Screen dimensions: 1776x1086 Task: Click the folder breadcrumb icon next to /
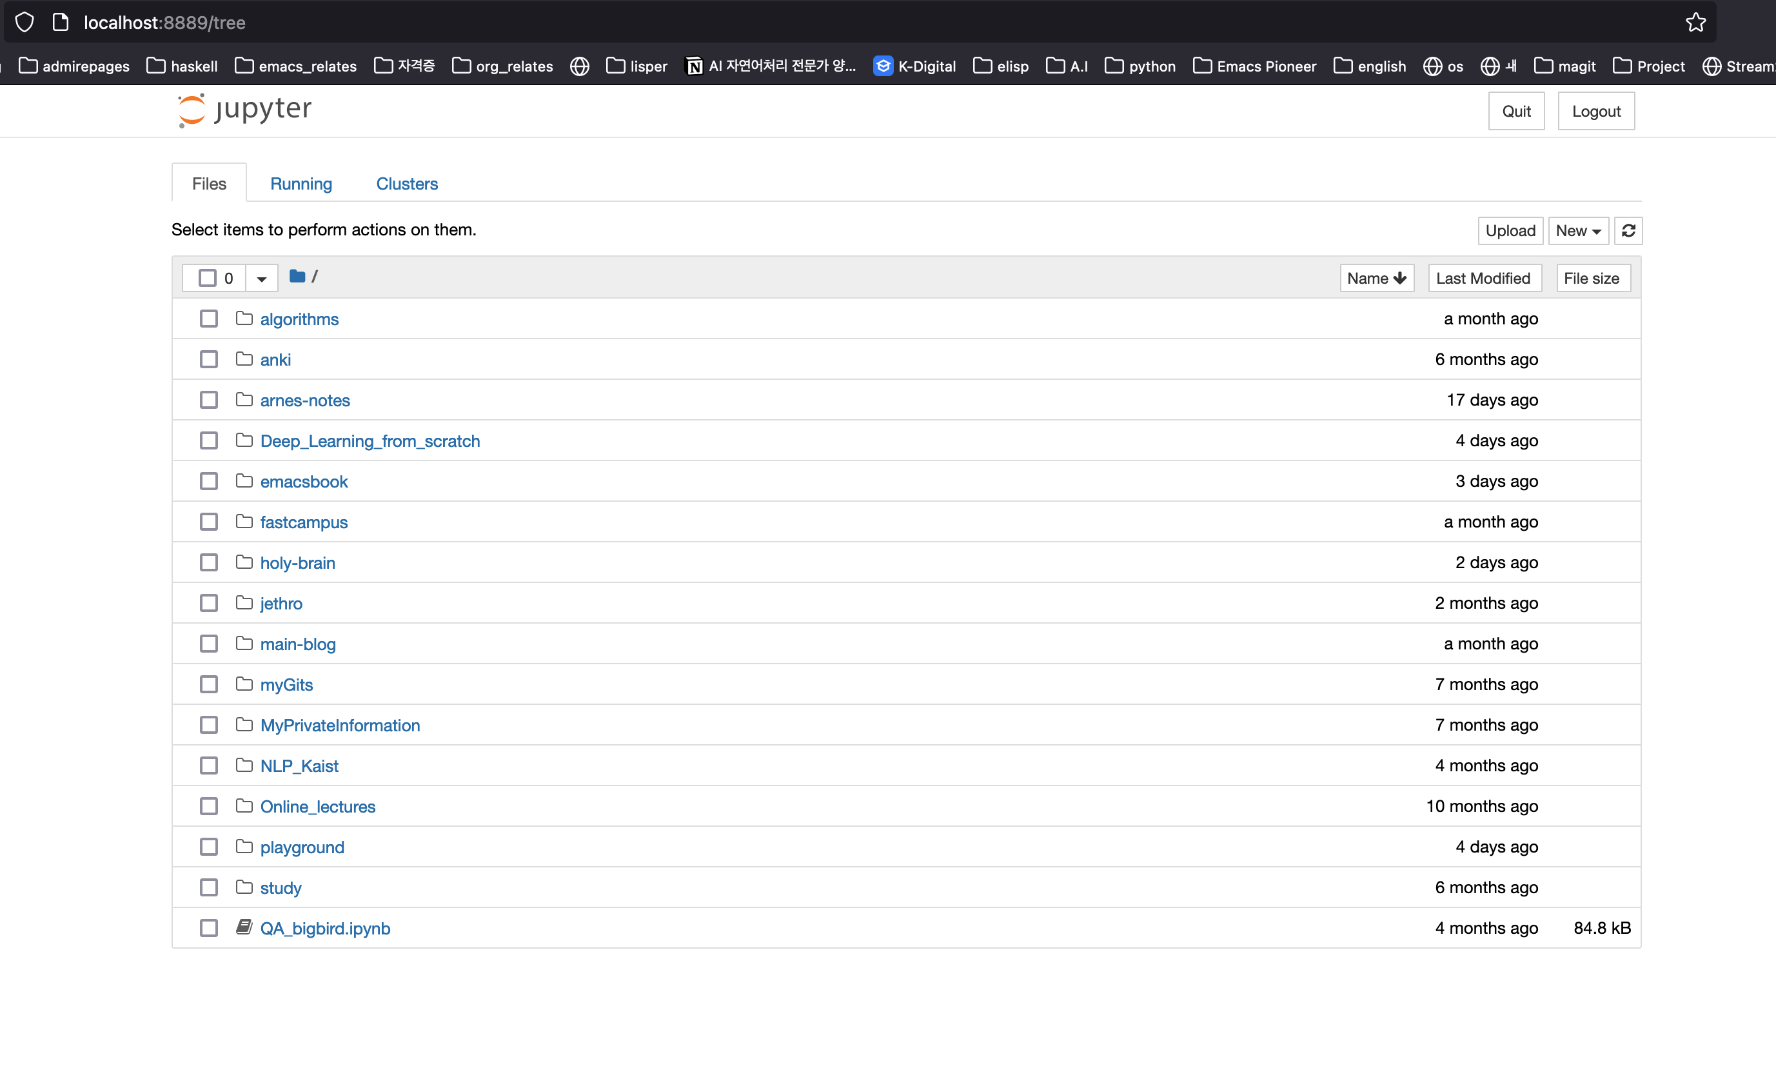click(x=297, y=277)
